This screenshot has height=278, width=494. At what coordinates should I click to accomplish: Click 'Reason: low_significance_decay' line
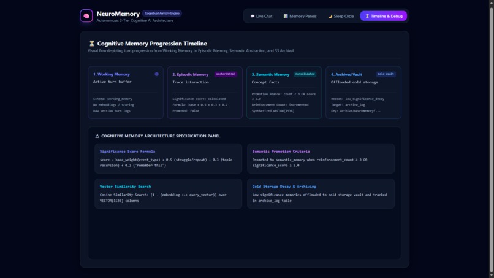(x=357, y=99)
